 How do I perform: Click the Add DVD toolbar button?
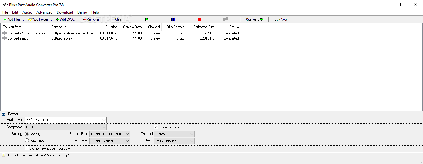(x=66, y=19)
